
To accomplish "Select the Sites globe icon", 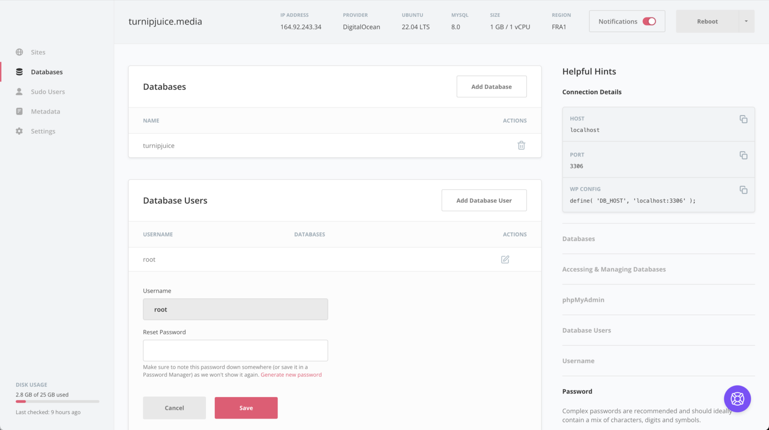I will point(19,52).
